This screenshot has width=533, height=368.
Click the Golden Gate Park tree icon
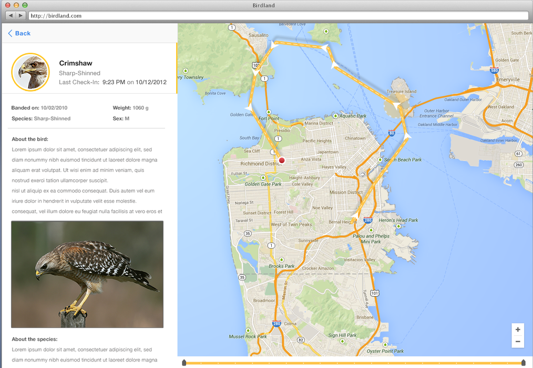[263, 178]
